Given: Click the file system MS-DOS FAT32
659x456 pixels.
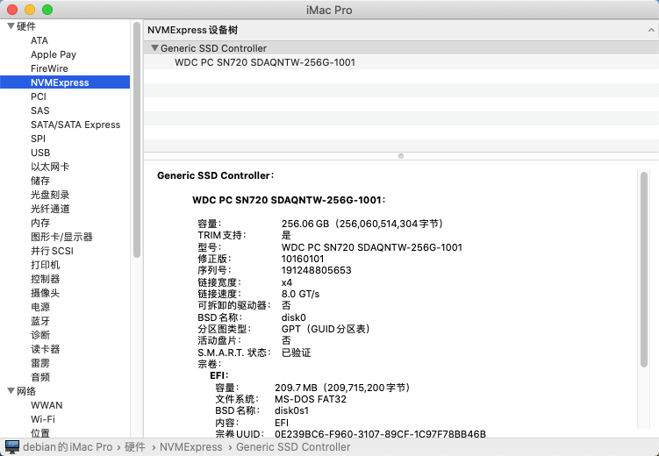Looking at the screenshot, I should pyautogui.click(x=311, y=399).
